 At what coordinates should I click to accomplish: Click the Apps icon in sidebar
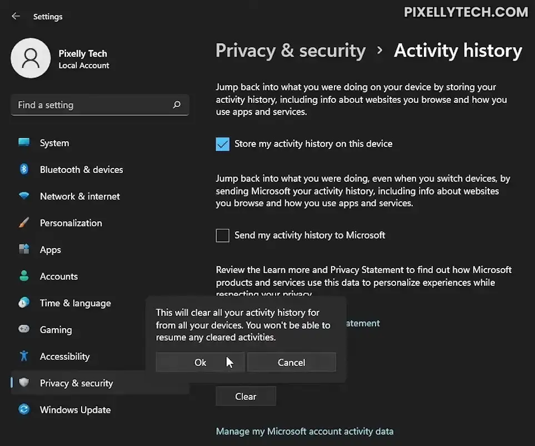(x=24, y=249)
